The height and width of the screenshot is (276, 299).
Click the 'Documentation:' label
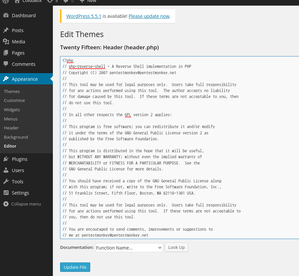[x=77, y=247]
